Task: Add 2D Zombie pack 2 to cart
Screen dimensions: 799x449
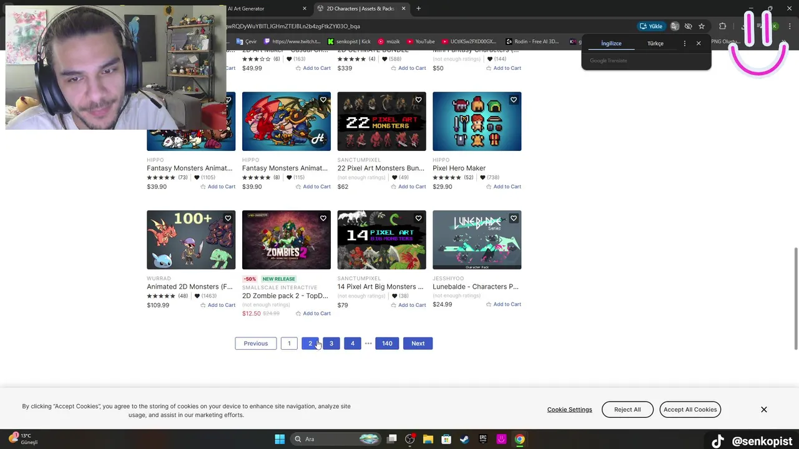Action: pos(313,314)
